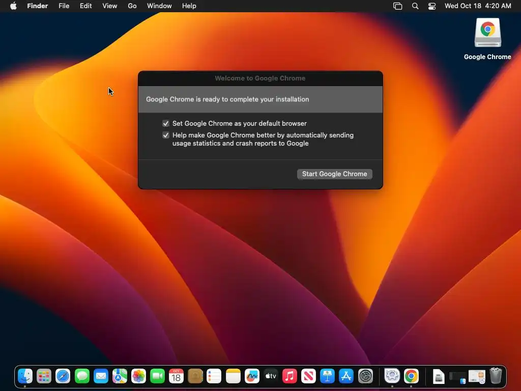Click Welcome to Google Chrome title bar
This screenshot has width=521, height=391.
point(260,78)
